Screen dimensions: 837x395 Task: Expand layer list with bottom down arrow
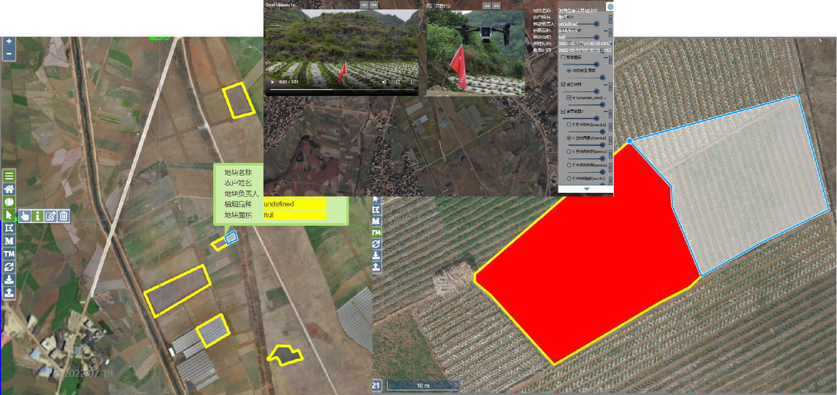click(587, 189)
